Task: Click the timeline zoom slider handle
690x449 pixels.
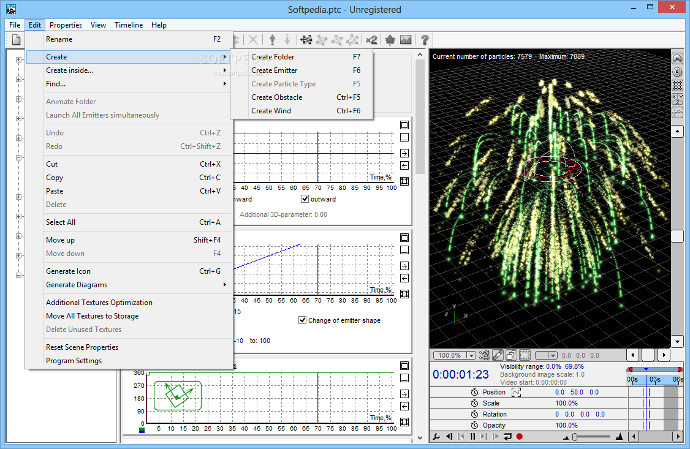Action: coord(575,437)
